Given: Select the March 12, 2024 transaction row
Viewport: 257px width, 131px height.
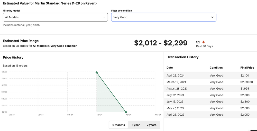Looking at the screenshot, I should [x=210, y=82].
